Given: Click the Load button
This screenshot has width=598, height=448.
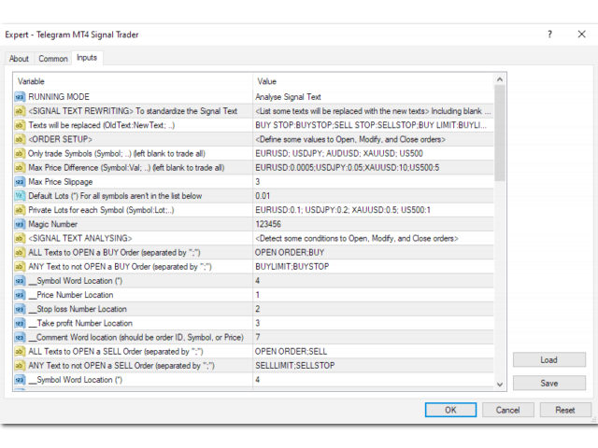Looking at the screenshot, I should (x=548, y=359).
